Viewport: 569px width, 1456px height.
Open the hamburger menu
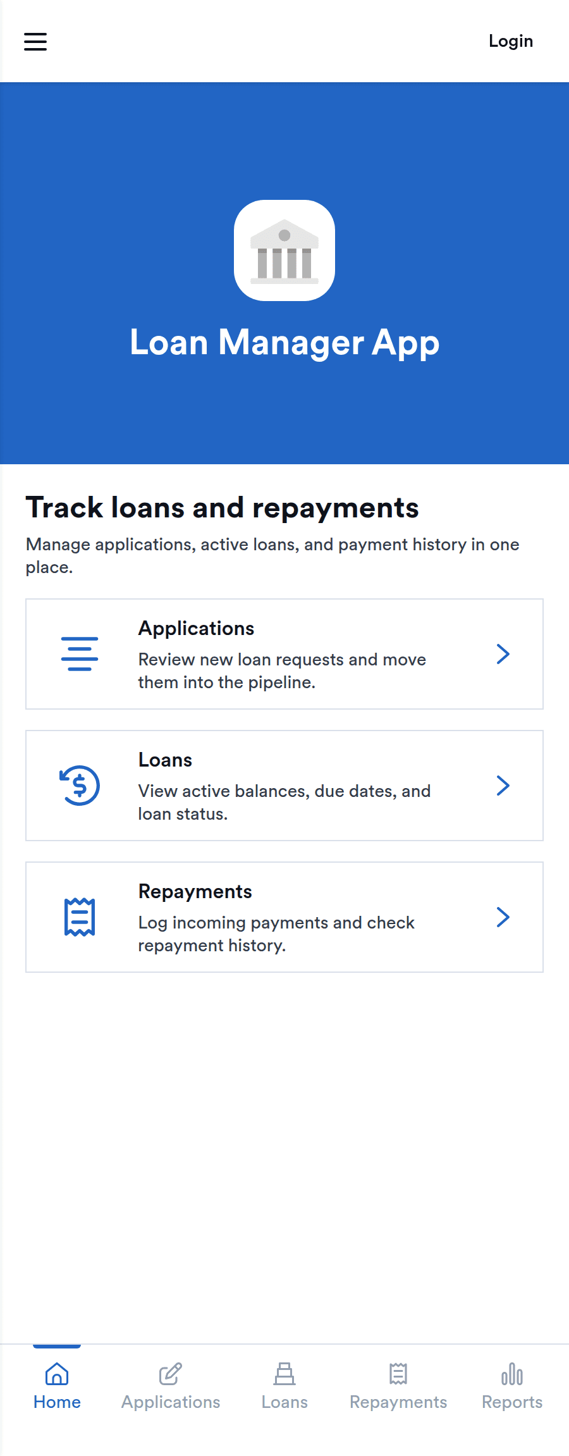pyautogui.click(x=35, y=42)
